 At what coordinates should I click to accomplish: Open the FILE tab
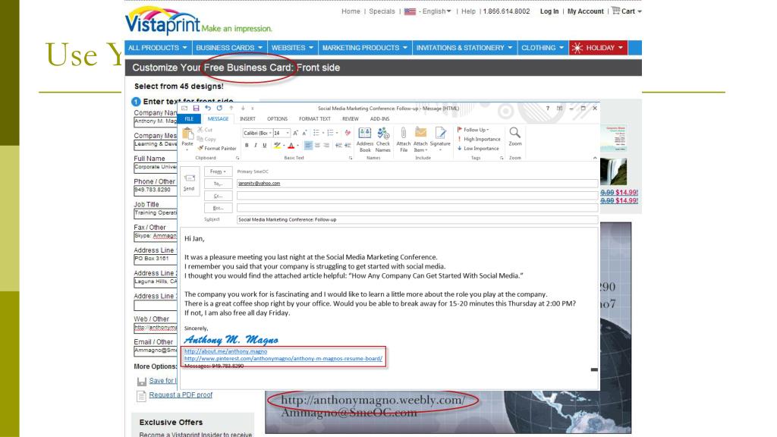pos(189,119)
